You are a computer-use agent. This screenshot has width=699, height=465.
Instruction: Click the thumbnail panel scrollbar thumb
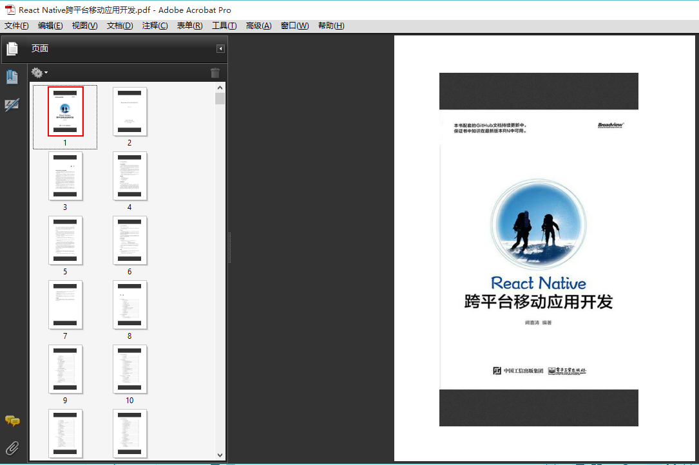(220, 99)
